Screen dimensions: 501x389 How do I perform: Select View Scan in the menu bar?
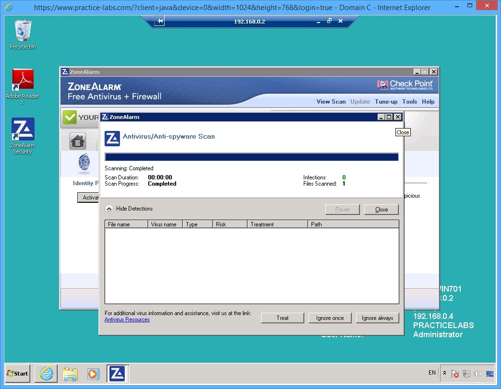331,102
